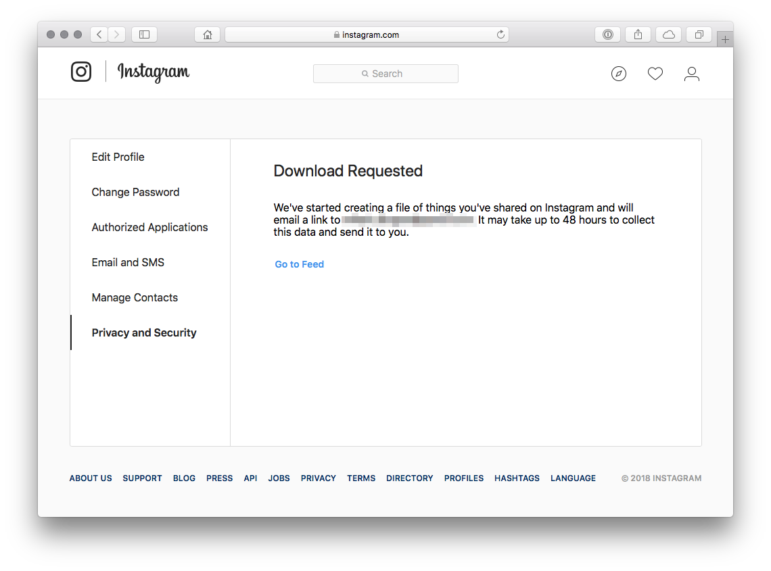
Task: Open Explore via the compass icon
Action: pyautogui.click(x=618, y=74)
